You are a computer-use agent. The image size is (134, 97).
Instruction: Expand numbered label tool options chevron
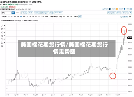point(4,39)
